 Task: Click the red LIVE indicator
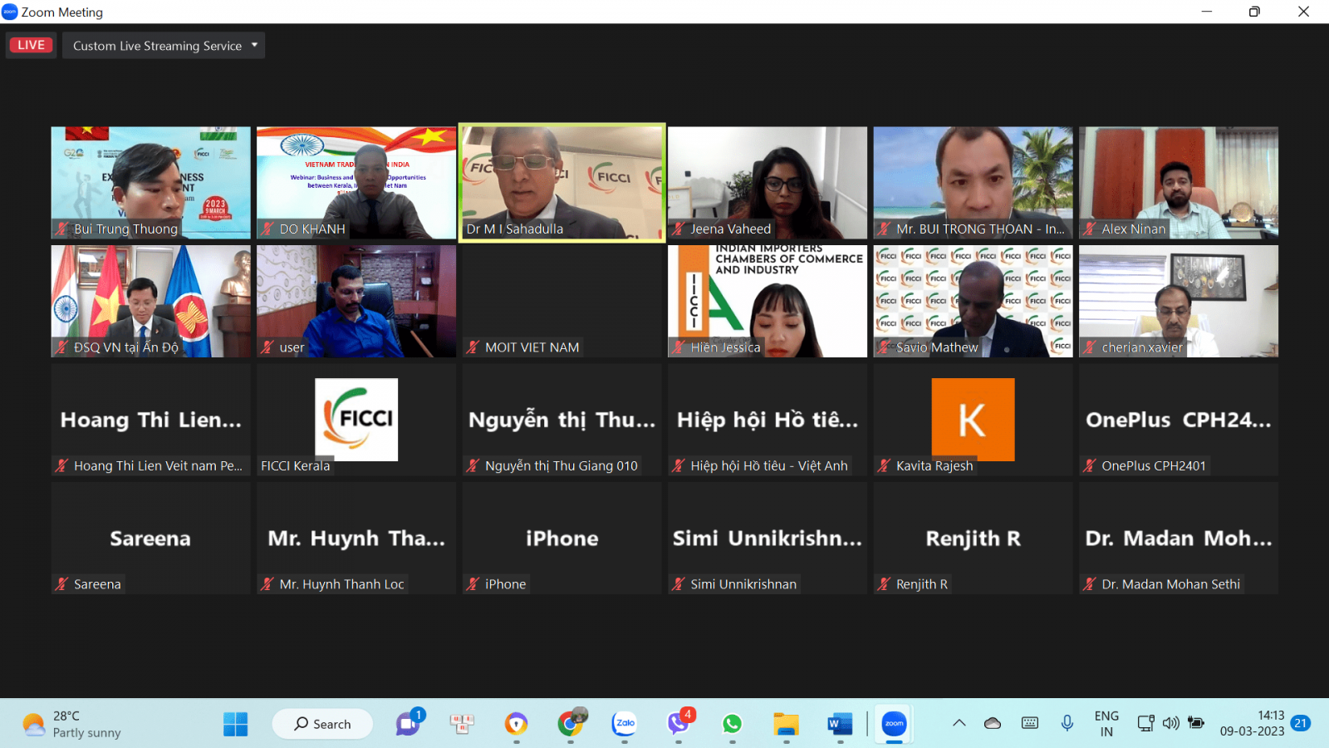(32, 45)
